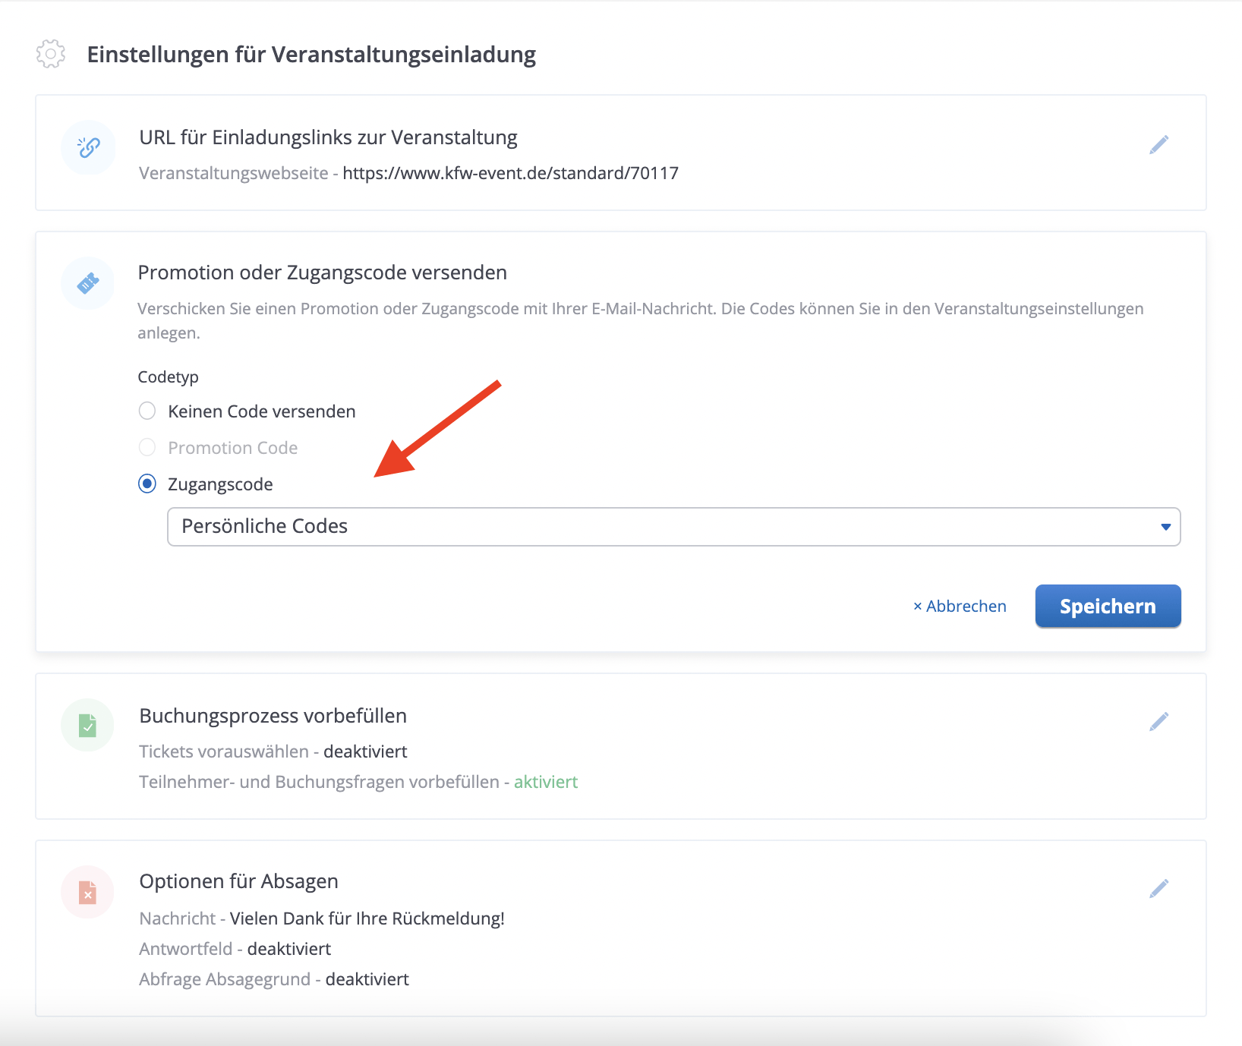Click the Abbrechen link

pyautogui.click(x=960, y=606)
